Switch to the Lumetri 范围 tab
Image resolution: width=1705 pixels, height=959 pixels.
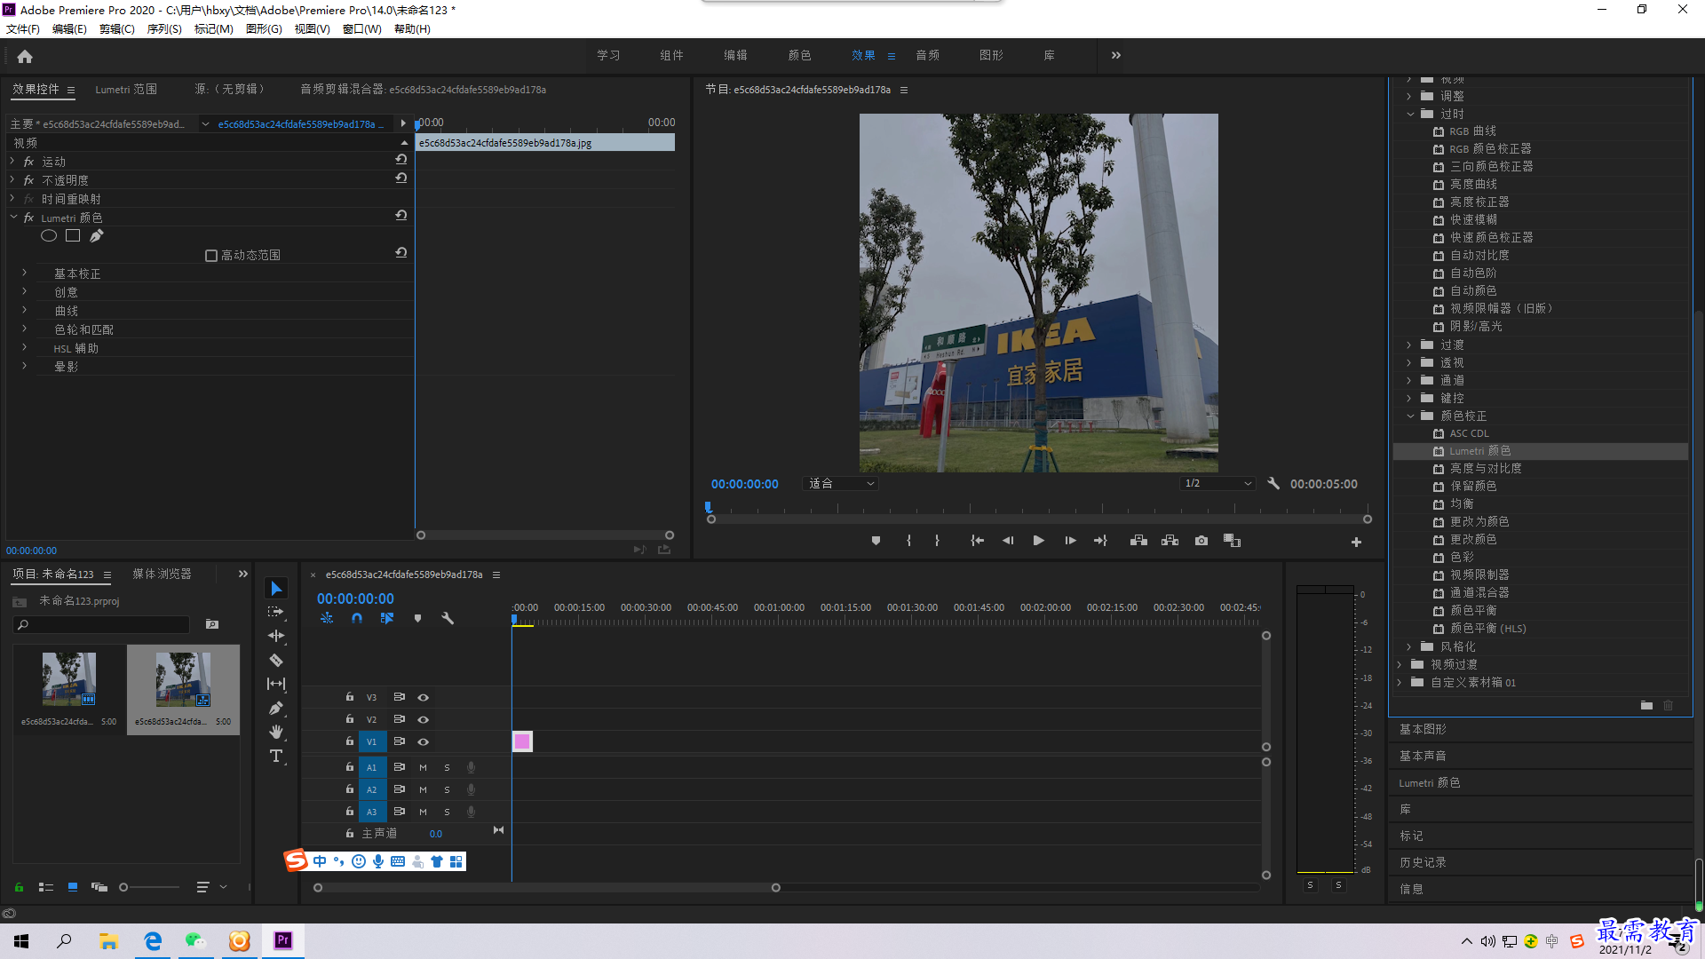click(x=126, y=90)
